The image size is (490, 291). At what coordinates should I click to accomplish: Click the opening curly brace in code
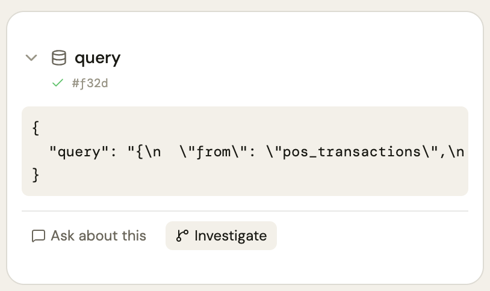tap(36, 128)
